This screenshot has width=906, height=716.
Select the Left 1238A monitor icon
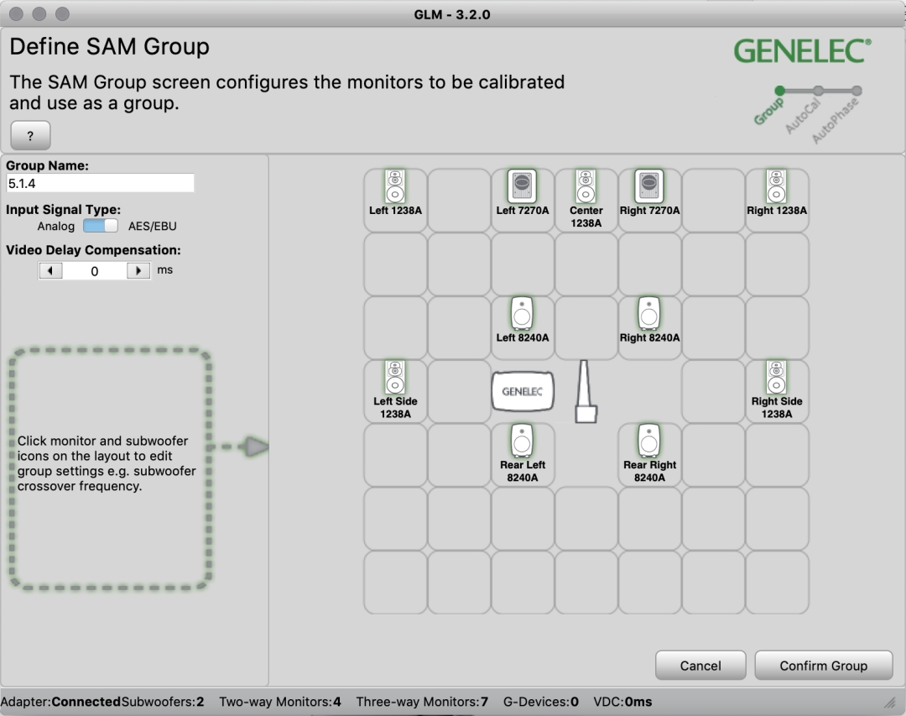[395, 186]
